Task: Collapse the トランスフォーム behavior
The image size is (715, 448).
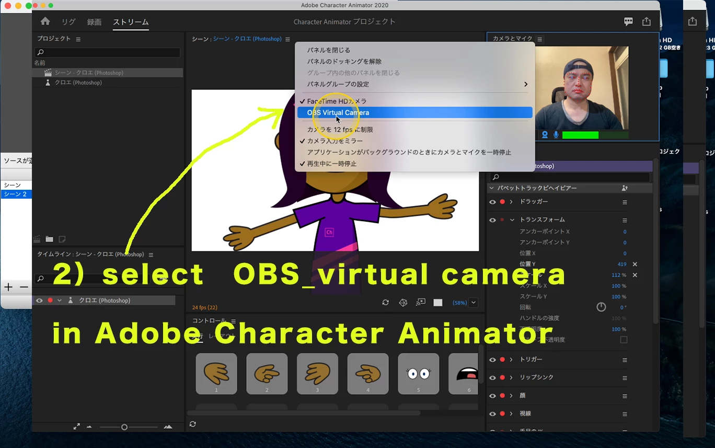Action: coord(512,220)
